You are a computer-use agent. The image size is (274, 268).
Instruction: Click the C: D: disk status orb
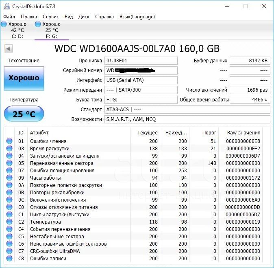point(4,24)
